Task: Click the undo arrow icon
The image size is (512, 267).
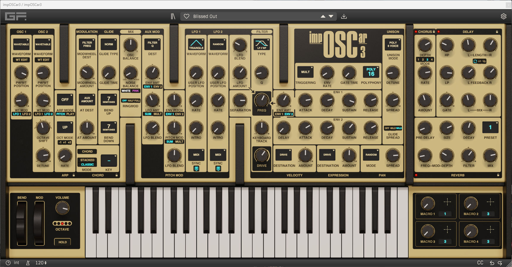Action: click(492, 263)
